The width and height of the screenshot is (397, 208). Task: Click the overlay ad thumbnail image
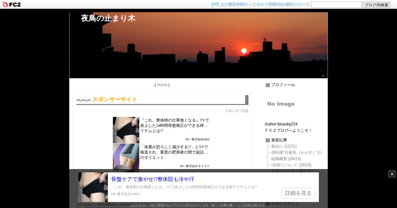[x=93, y=187]
